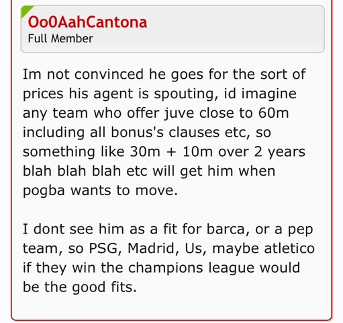This screenshot has height=323, width=343.
Task: Click blank space below the post text
Action: click(x=171, y=308)
